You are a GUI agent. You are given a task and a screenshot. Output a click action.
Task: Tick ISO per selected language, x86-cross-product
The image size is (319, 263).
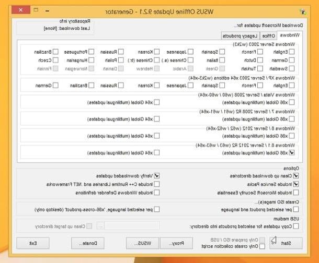(157, 209)
